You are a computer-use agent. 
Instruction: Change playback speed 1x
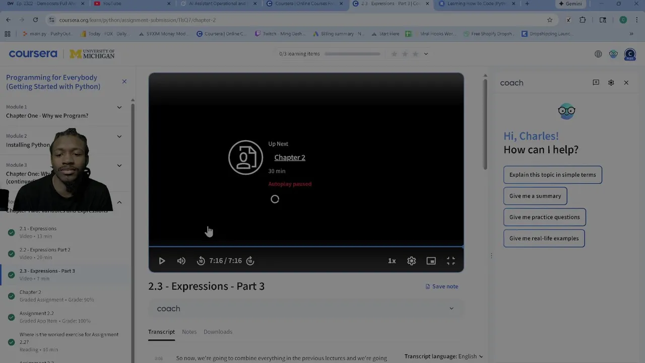point(392,261)
